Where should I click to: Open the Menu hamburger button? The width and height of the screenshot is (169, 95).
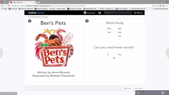tap(138, 13)
